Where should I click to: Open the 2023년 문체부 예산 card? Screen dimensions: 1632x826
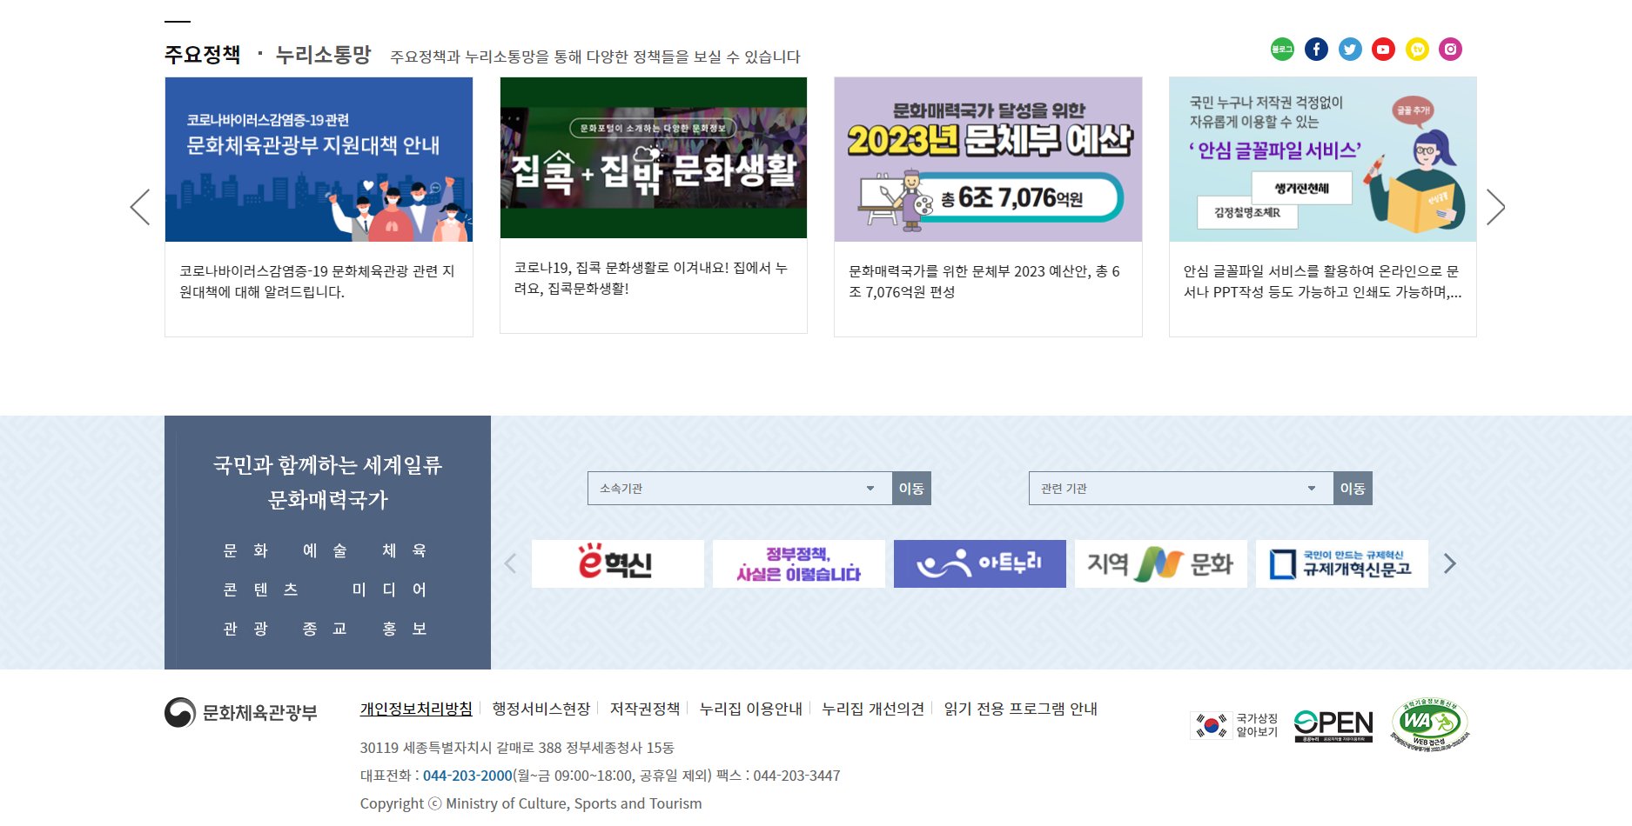coord(988,207)
